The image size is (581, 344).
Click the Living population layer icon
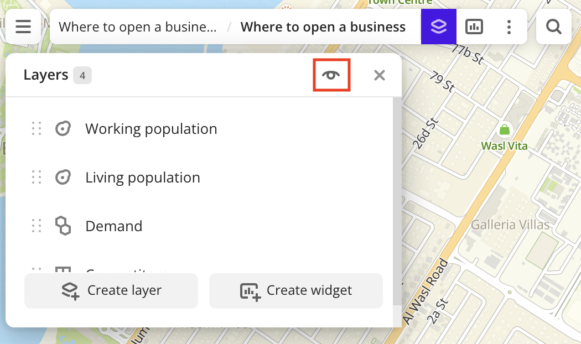(x=63, y=178)
